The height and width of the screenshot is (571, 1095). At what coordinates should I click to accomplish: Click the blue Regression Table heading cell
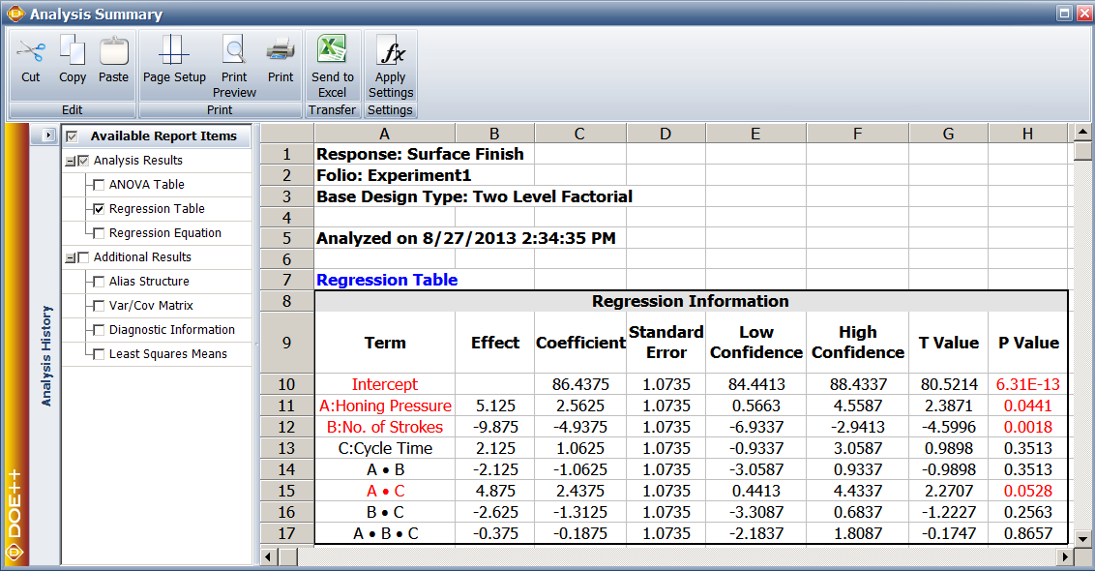[x=386, y=280]
